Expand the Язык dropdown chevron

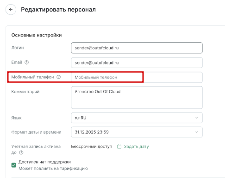pyautogui.click(x=196, y=118)
